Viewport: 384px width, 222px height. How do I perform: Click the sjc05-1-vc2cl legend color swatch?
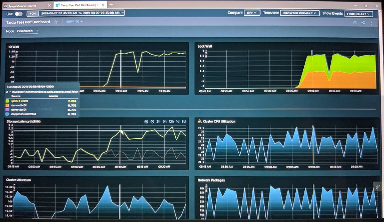[x=7, y=101]
